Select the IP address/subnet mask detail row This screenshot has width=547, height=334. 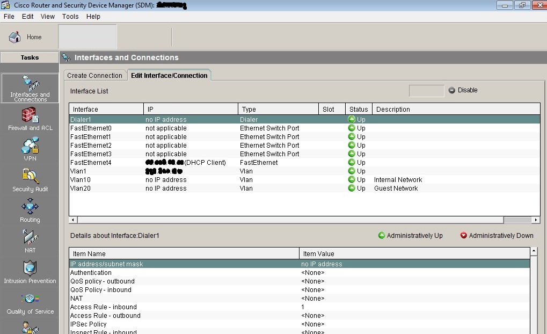(x=300, y=264)
